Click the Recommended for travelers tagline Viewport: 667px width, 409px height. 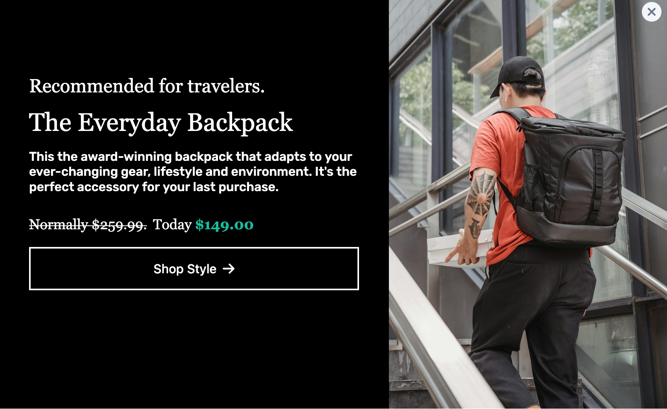(147, 86)
